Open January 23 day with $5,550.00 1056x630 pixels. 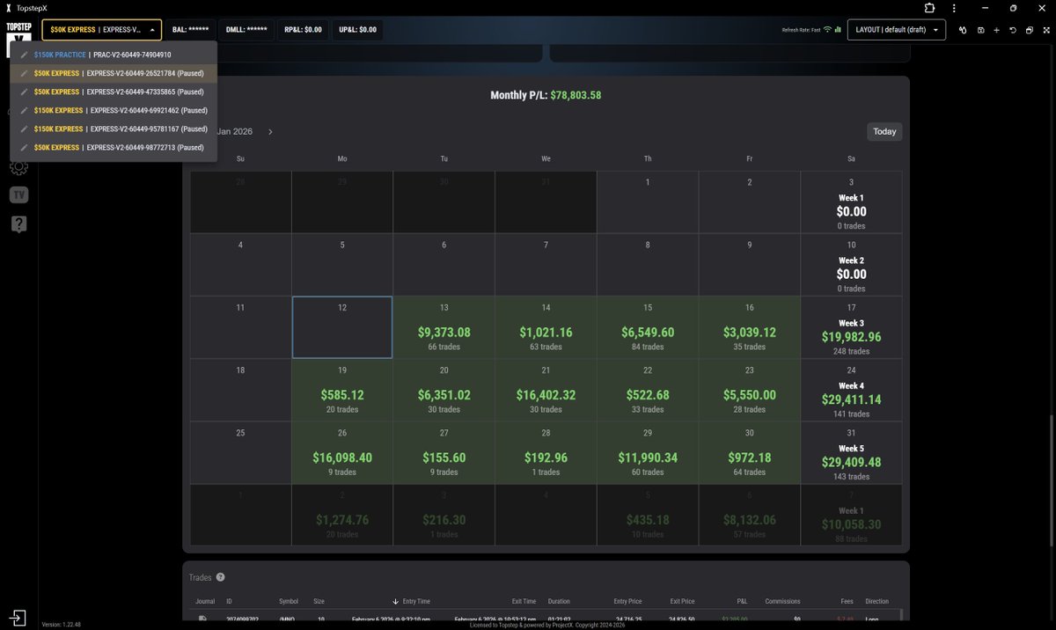coord(750,390)
